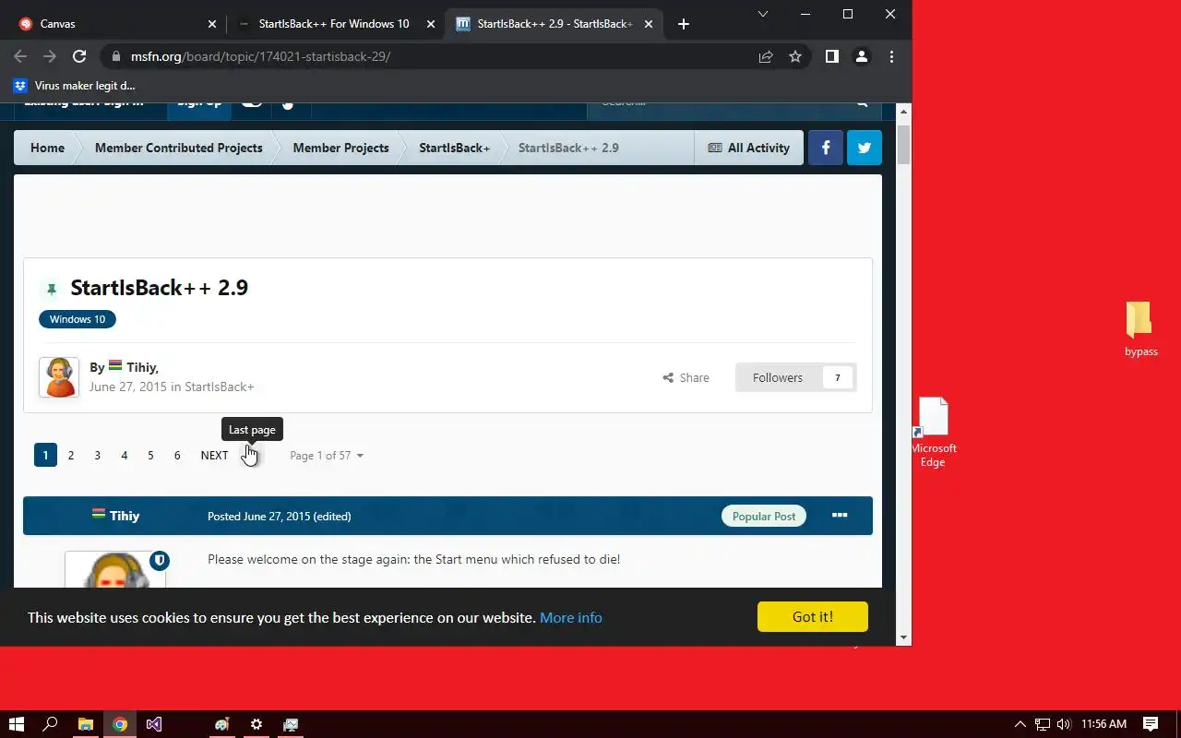Click NEXT page link
Image resolution: width=1181 pixels, height=738 pixels.
tap(214, 455)
